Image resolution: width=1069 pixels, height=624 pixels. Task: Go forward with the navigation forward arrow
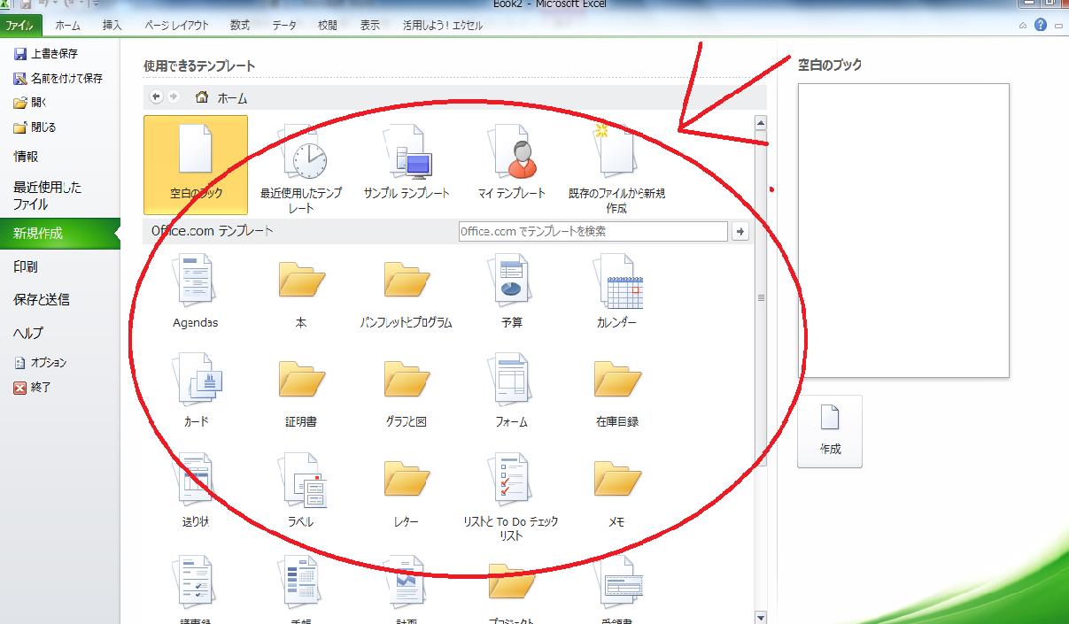[x=174, y=97]
